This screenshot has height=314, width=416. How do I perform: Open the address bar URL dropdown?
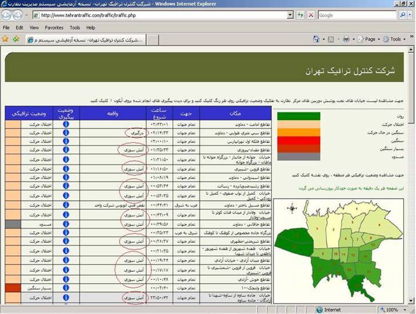coord(290,15)
